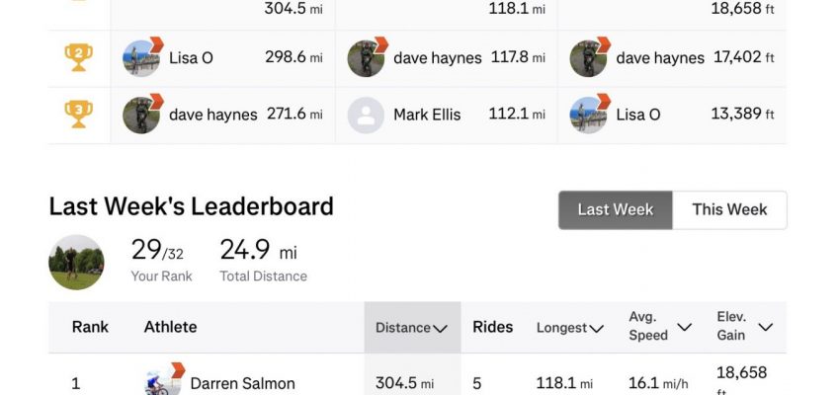
Task: Sort by Longest ride column
Action: 569,328
